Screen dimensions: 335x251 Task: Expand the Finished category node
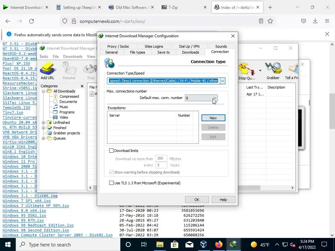coord(44,128)
